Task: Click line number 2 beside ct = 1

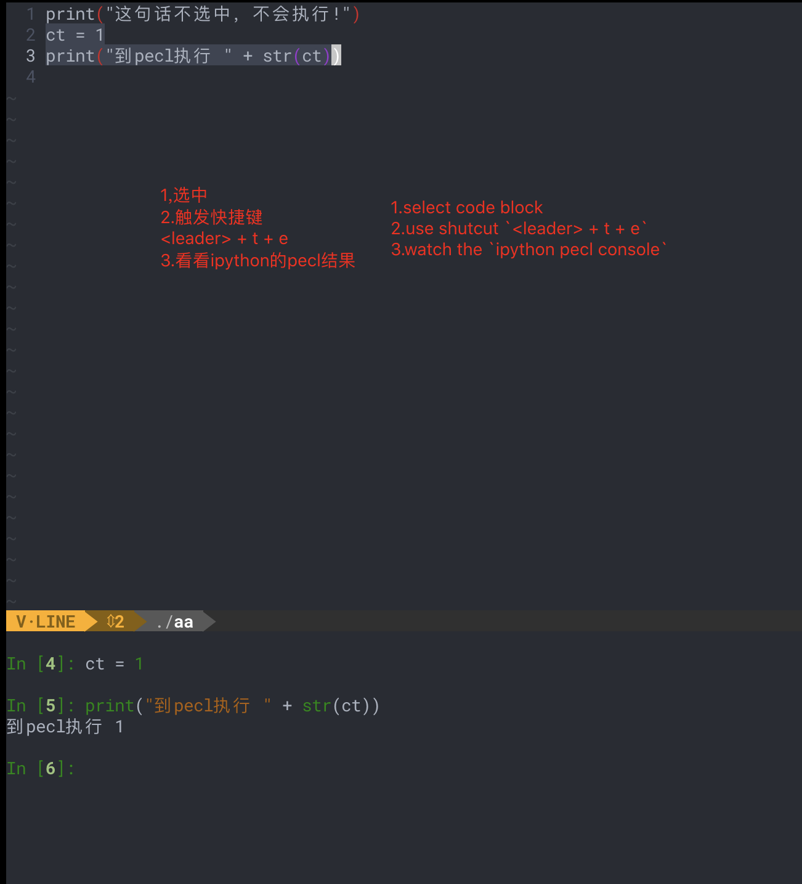Action: tap(30, 35)
